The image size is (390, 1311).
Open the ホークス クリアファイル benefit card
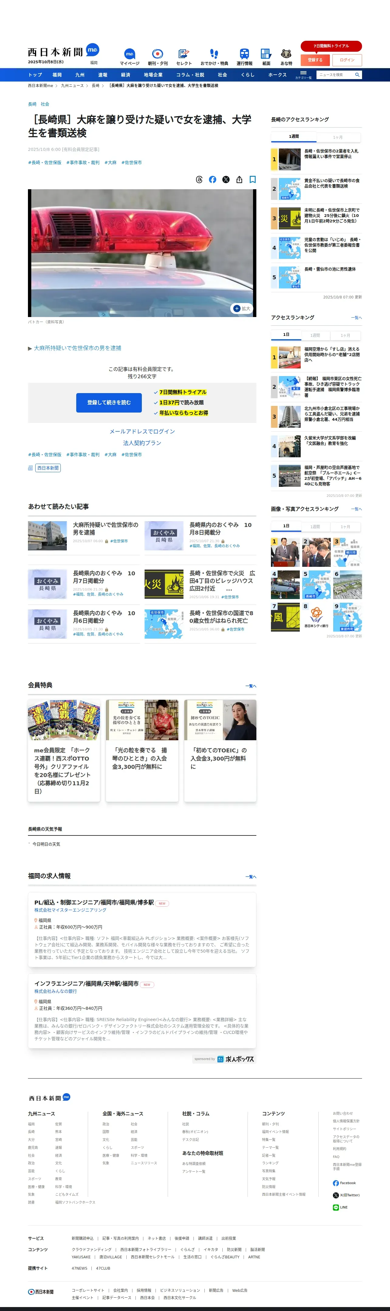[x=64, y=750]
